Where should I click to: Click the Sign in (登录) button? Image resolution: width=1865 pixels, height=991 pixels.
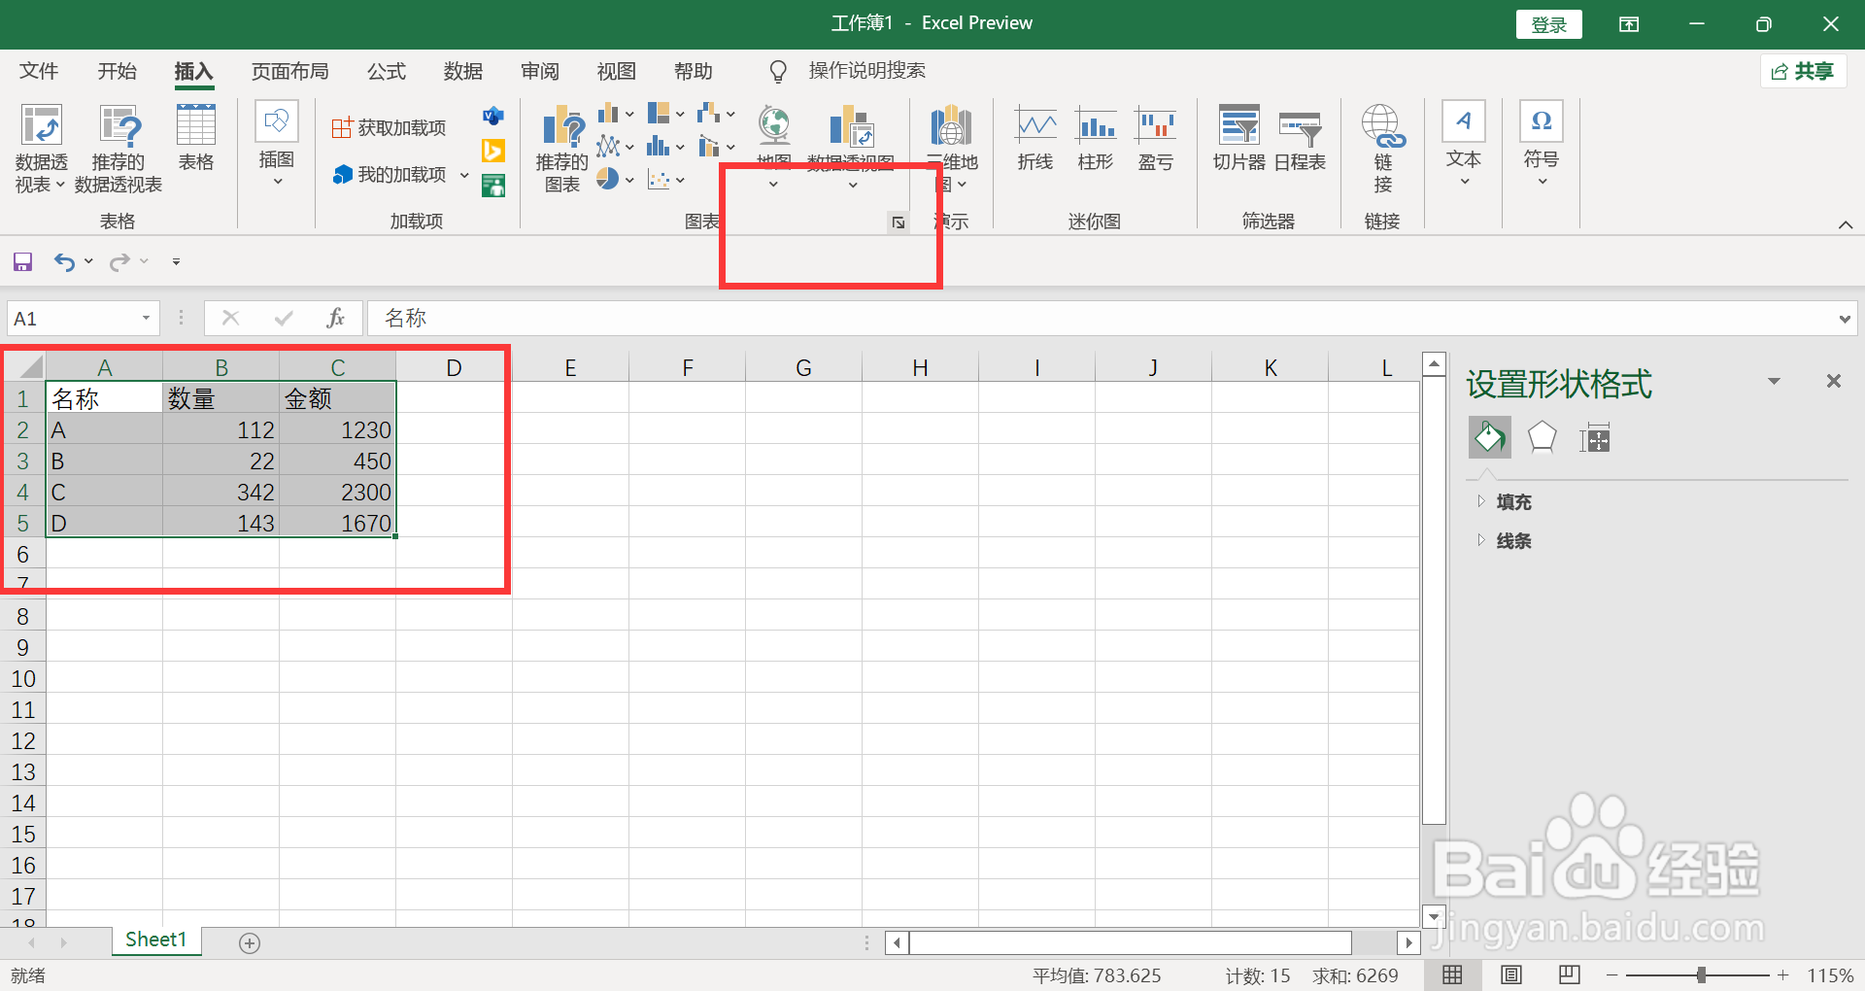(x=1548, y=24)
